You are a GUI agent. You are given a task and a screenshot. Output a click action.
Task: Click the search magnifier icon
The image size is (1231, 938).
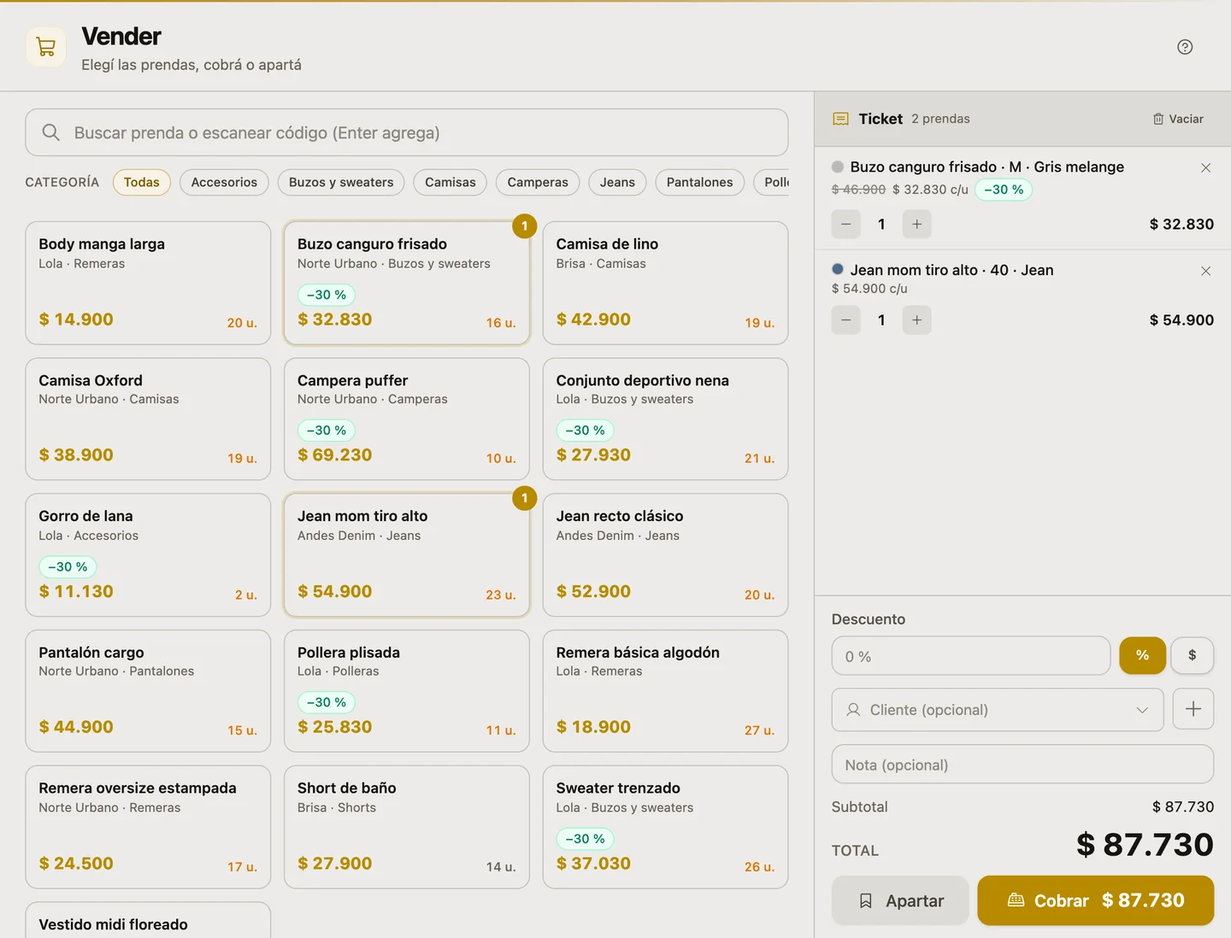51,132
